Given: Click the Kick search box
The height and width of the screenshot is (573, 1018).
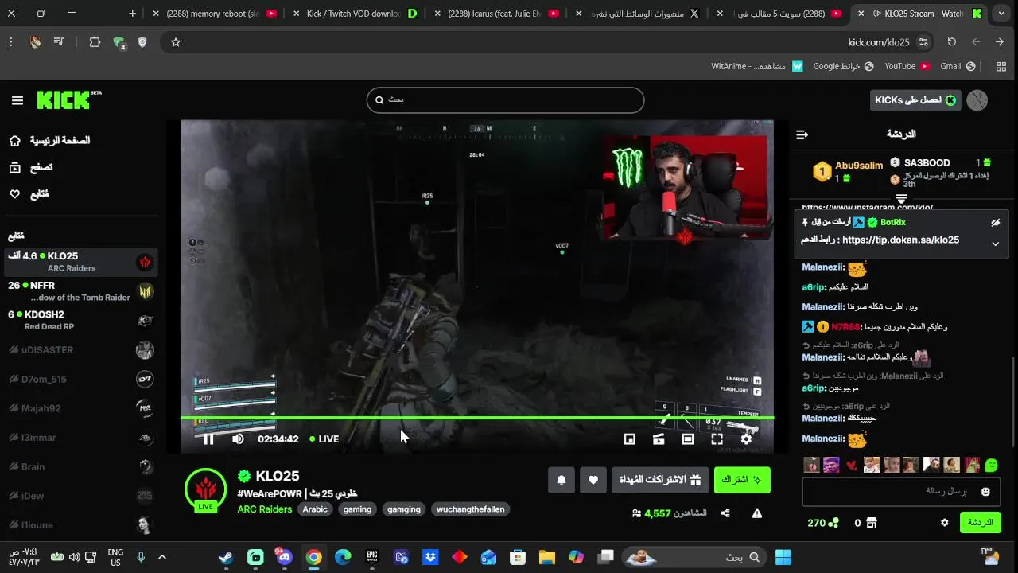Looking at the screenshot, I should pyautogui.click(x=505, y=99).
